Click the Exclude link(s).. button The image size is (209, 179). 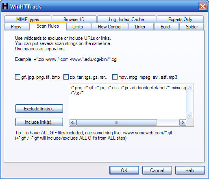click(x=39, y=109)
